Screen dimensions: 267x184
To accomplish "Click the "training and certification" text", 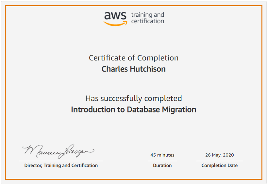I will coord(148,18).
